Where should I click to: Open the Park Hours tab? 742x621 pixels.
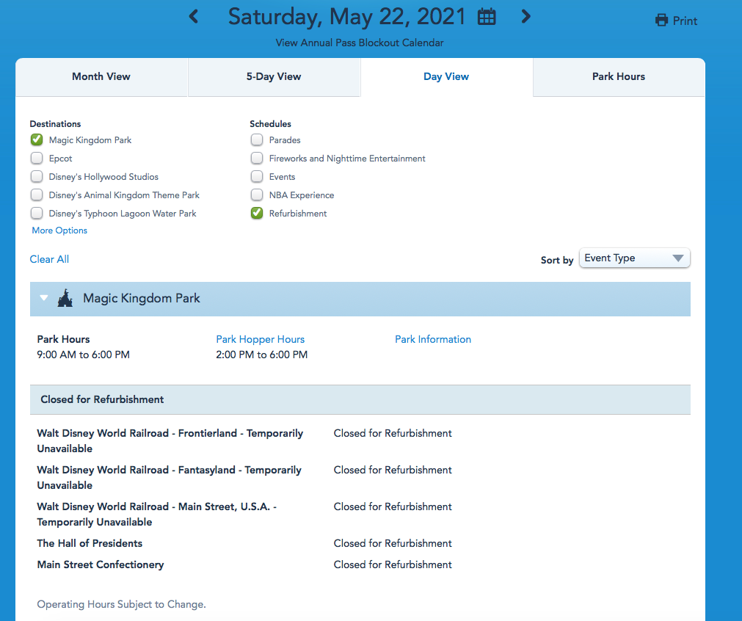(619, 76)
